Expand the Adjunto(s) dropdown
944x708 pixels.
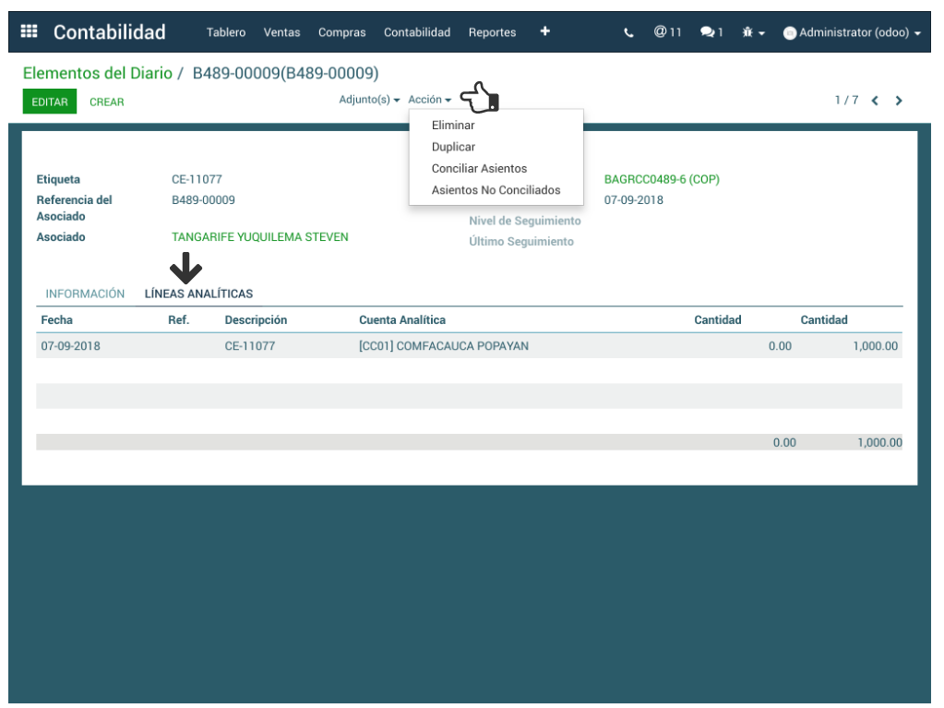coord(369,100)
